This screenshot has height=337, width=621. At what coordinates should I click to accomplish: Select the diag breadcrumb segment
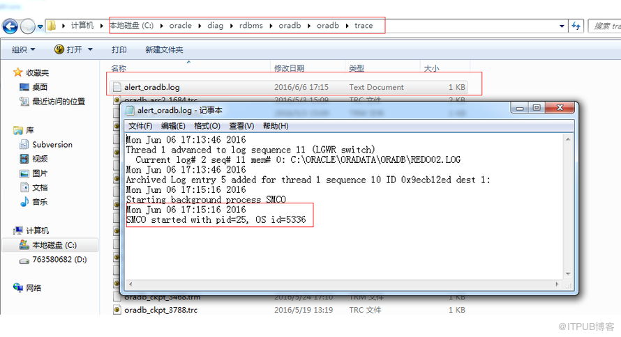[215, 26]
